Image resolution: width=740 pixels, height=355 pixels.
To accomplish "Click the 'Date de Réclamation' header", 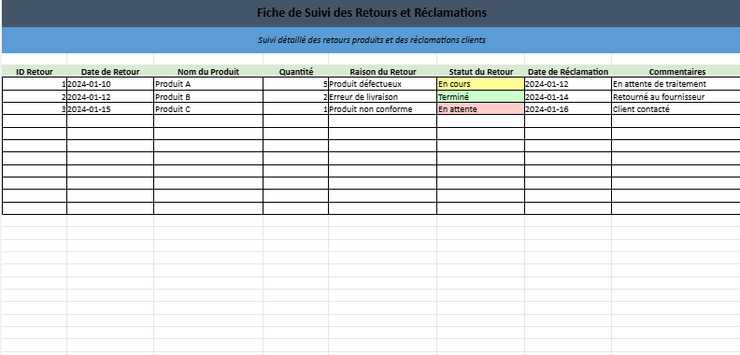I will coord(568,72).
